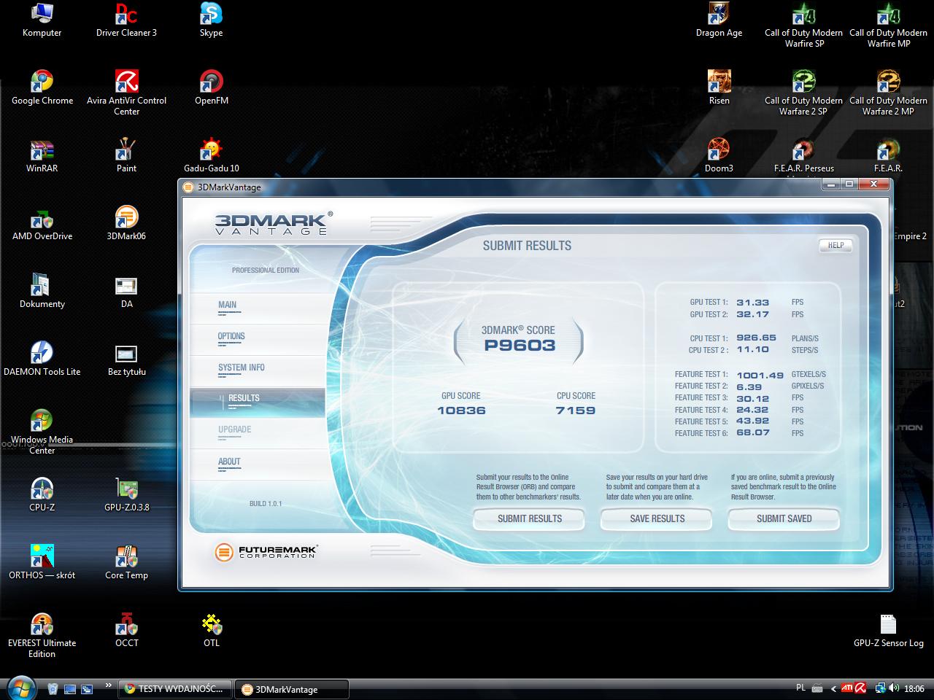Expand quick launch overflow chevron
Screen dimensions: 934x700
point(108,685)
